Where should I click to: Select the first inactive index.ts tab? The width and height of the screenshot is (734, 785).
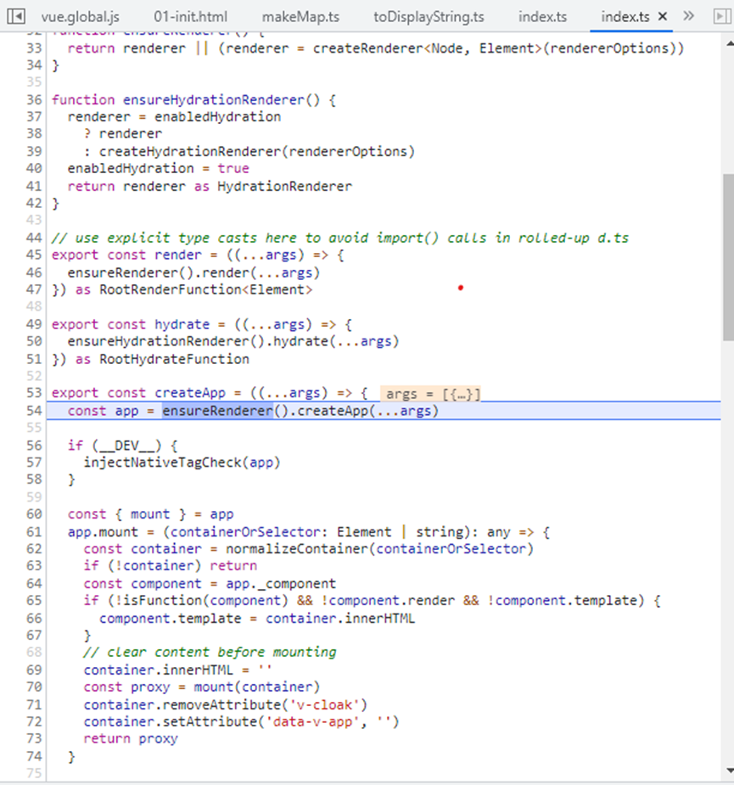[542, 17]
